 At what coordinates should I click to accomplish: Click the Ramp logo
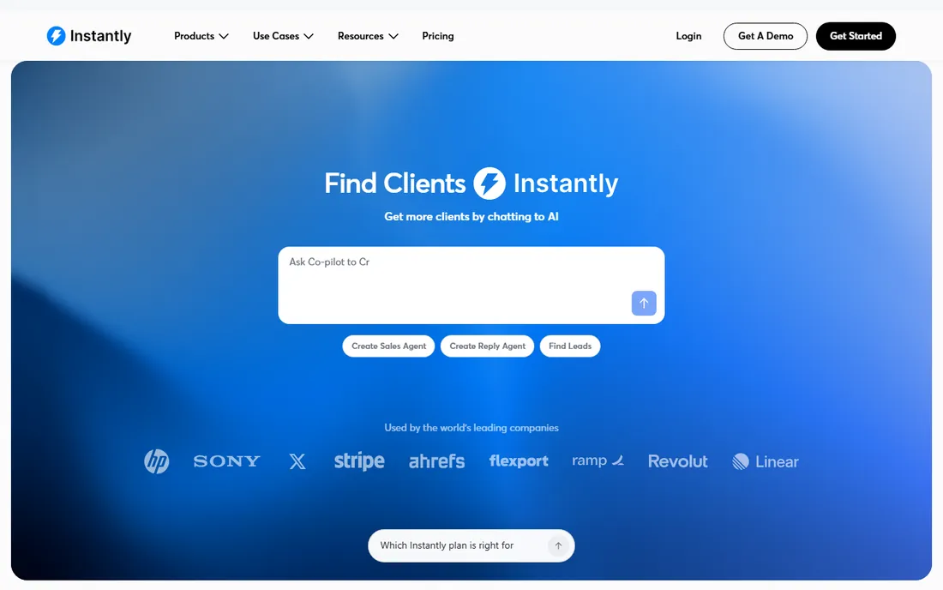tap(598, 461)
